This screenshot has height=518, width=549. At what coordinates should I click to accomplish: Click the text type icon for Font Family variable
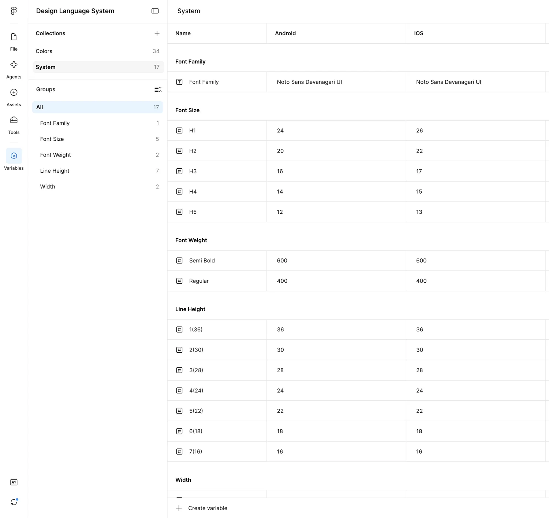click(179, 82)
